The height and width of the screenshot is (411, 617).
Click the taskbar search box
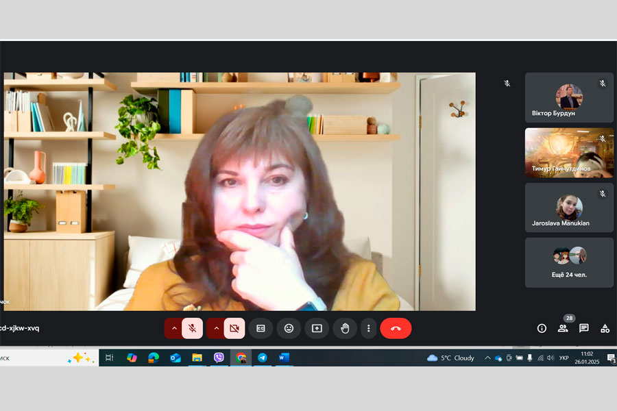(49, 358)
